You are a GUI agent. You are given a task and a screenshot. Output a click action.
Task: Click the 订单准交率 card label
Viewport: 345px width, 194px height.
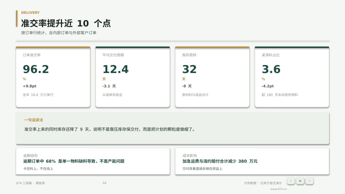click(x=32, y=55)
